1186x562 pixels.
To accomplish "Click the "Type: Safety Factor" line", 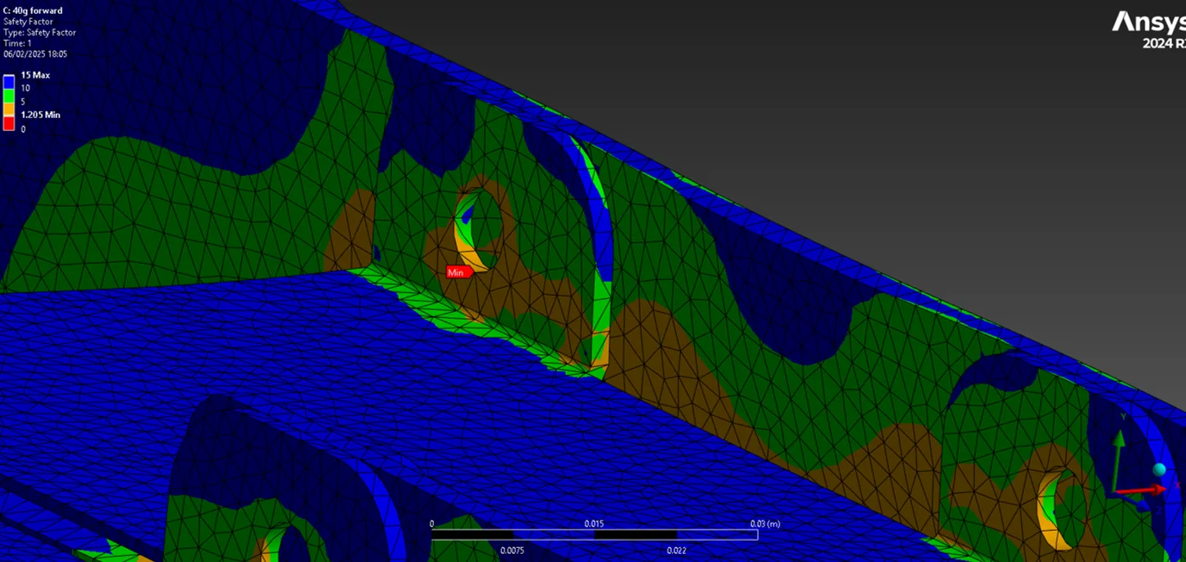I will tap(39, 33).
